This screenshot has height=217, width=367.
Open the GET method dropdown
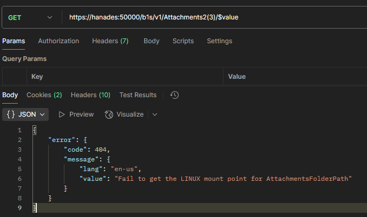click(30, 17)
